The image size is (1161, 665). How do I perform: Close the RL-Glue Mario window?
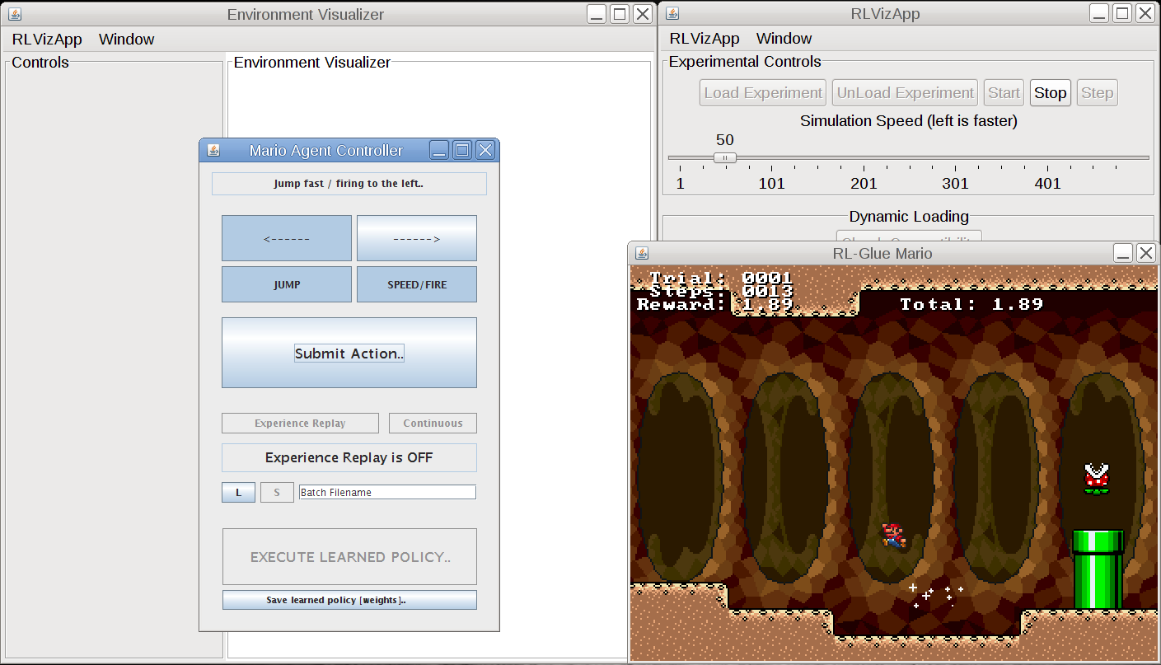(x=1145, y=253)
